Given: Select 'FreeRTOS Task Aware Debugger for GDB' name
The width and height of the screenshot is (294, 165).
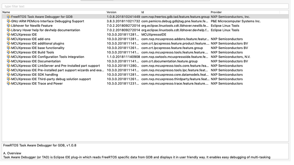Looking at the screenshot, I should [42, 17].
